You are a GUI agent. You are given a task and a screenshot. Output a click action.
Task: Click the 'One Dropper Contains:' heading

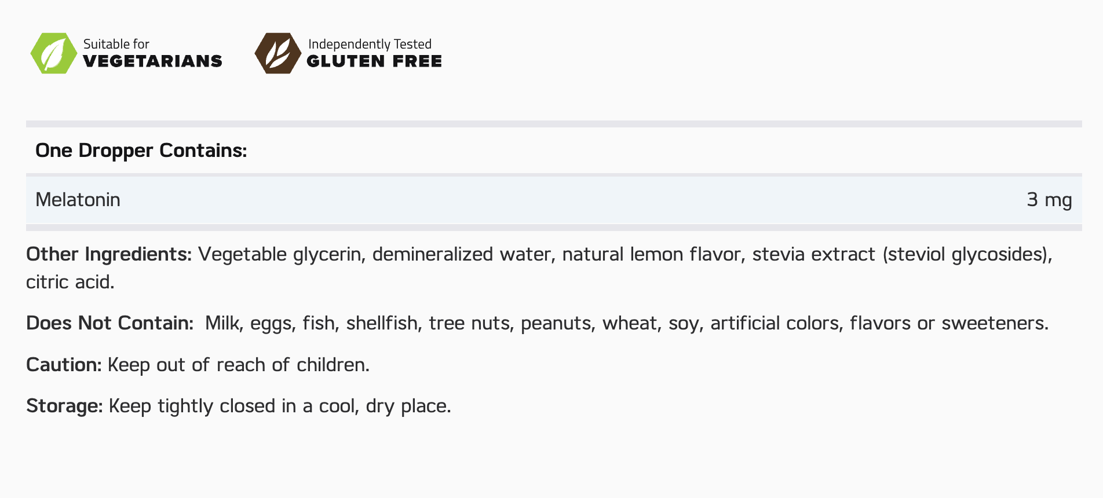click(x=141, y=151)
